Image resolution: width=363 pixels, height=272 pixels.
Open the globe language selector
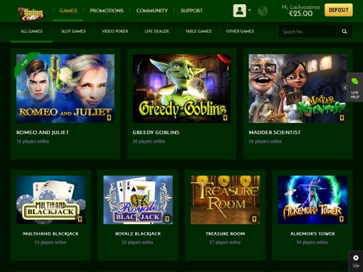coord(263,11)
